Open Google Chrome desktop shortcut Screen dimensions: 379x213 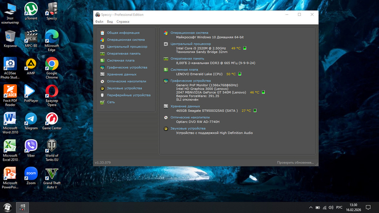click(52, 68)
